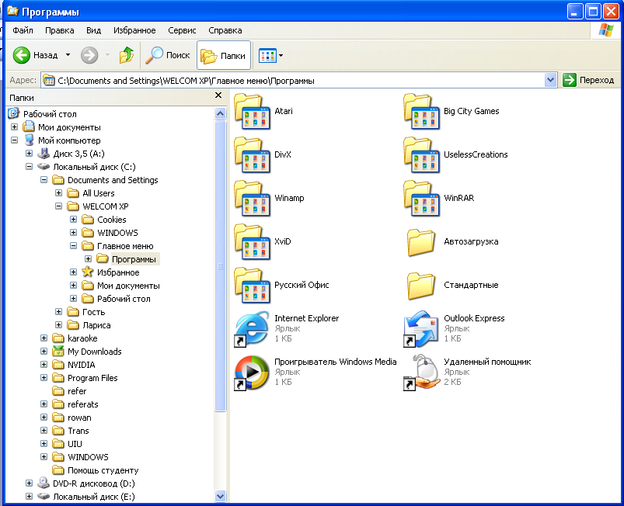Toggle the Папки folders pane button

point(224,55)
